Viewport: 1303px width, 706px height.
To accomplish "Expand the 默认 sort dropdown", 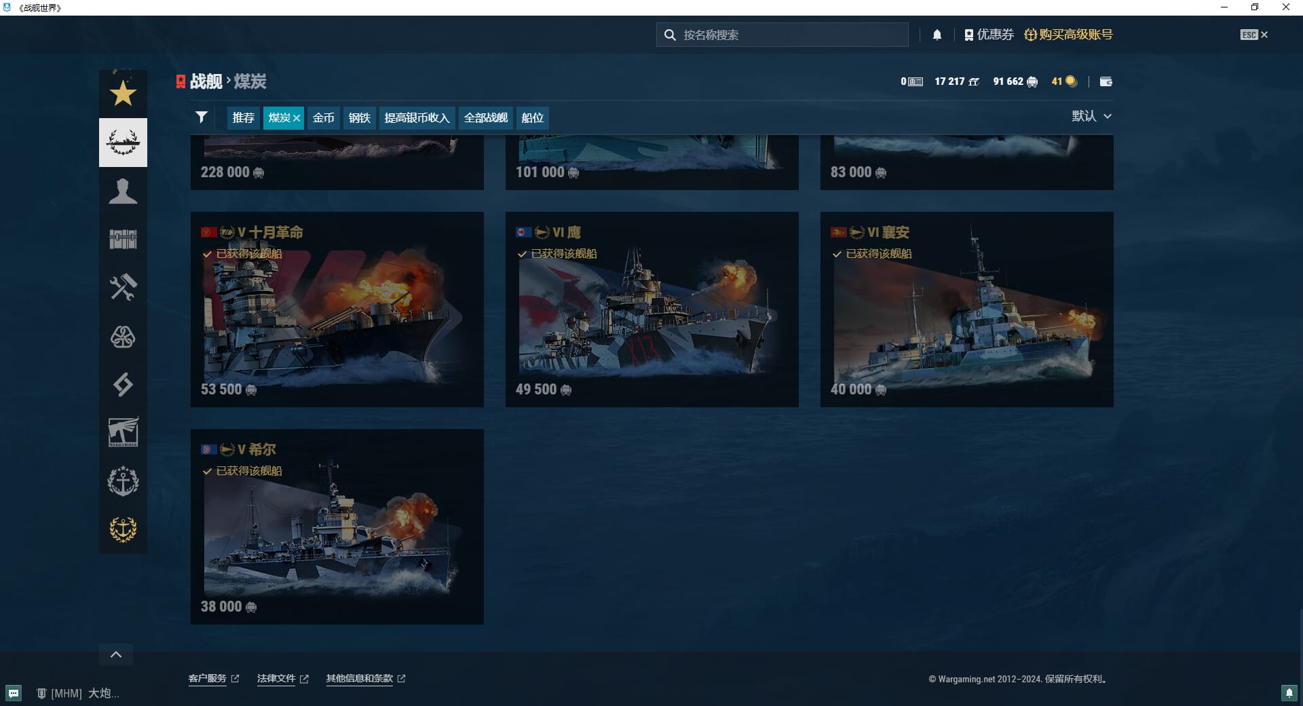I will [1091, 117].
